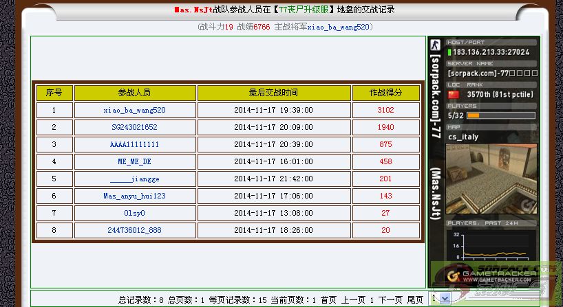Click the players past 24h graph

click(491, 246)
